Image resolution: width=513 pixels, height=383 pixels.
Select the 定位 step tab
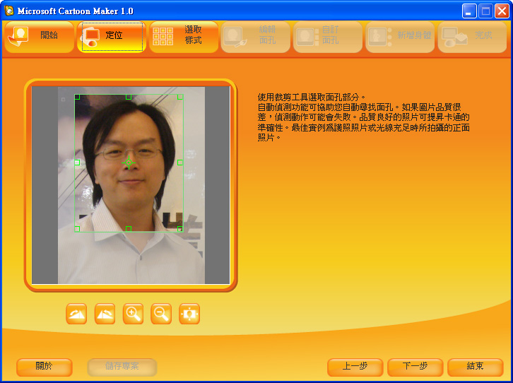pyautogui.click(x=112, y=37)
